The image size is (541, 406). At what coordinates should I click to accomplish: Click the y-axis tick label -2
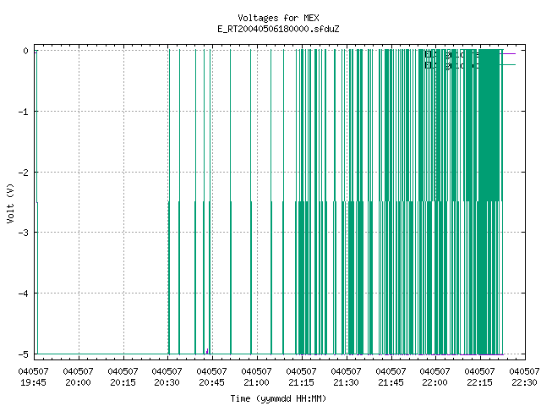point(23,173)
